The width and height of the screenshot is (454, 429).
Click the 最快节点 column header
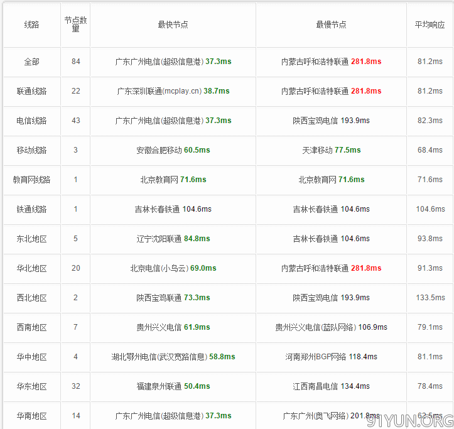pos(173,25)
